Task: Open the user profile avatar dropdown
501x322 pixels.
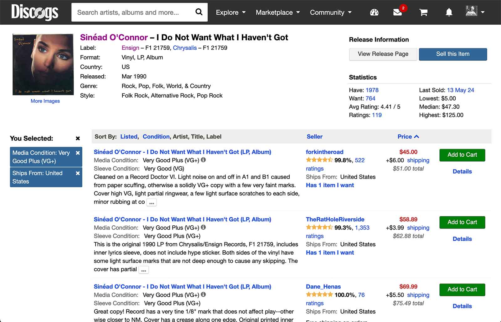Action: click(x=475, y=12)
